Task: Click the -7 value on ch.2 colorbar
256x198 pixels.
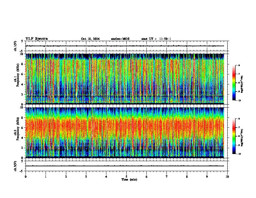Action: 239,127
